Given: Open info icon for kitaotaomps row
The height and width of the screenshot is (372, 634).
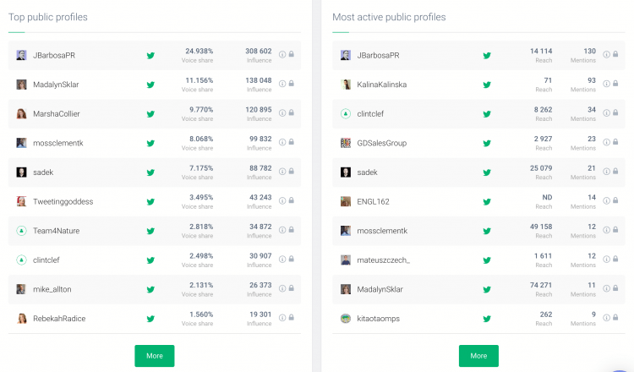Looking at the screenshot, I should (x=606, y=318).
